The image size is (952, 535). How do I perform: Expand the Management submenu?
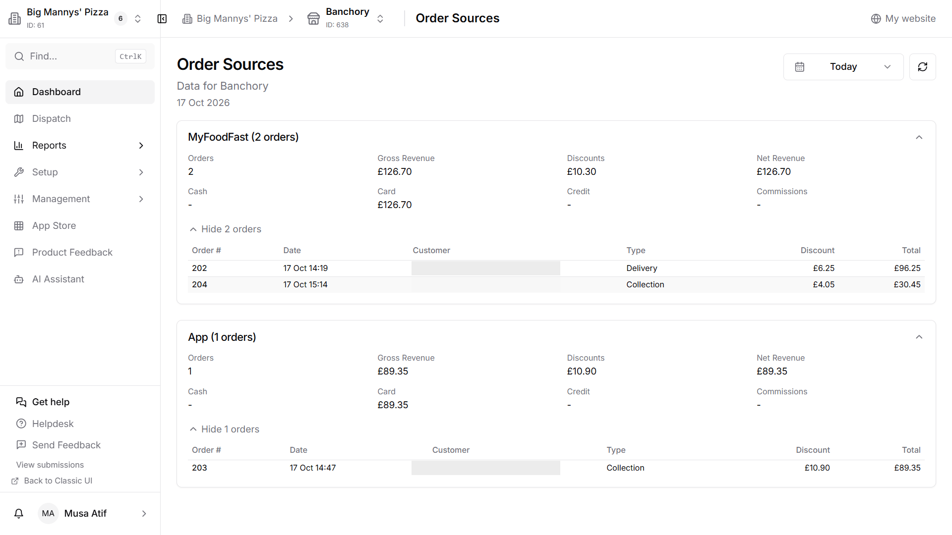coord(141,199)
